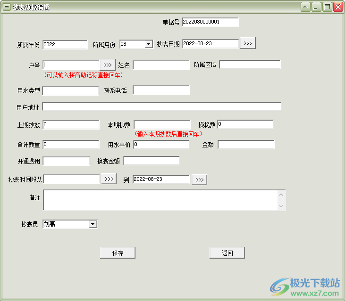Focus the 抄表时间段从 start date field
Screen dimensions: 345x301
[72, 179]
